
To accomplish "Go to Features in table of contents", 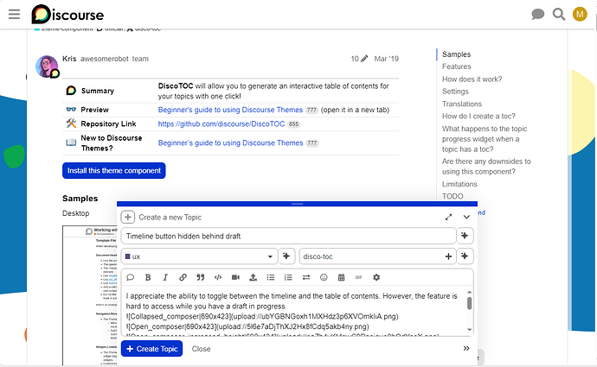I will [x=457, y=66].
